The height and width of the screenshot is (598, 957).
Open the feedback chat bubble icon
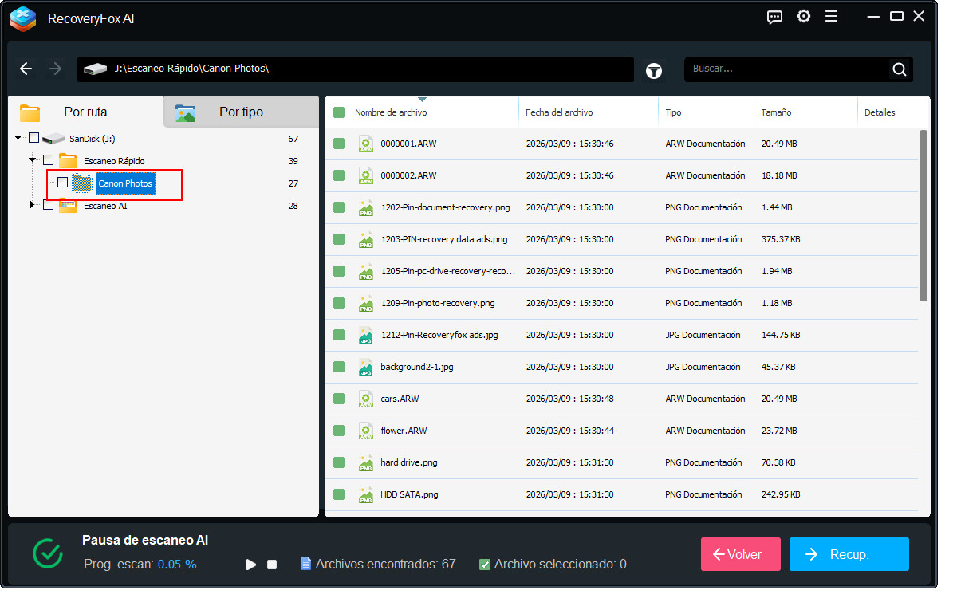[x=774, y=17]
